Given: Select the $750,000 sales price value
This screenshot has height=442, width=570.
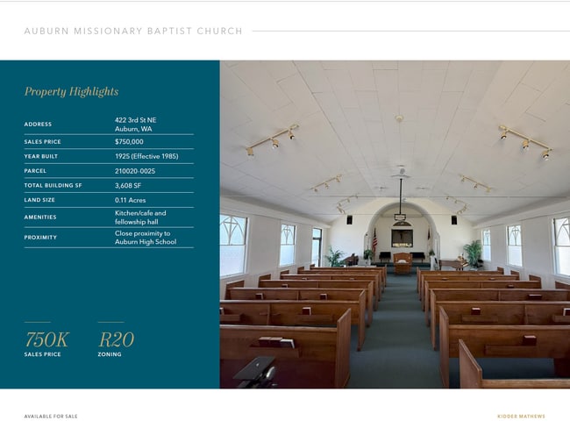Looking at the screenshot, I should pos(129,141).
